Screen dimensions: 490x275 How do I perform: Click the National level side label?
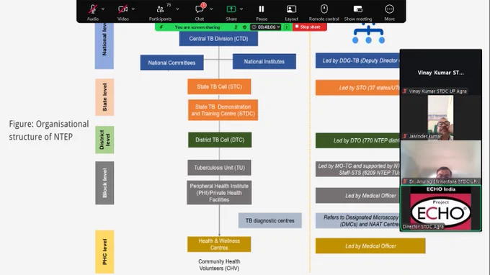(x=104, y=45)
